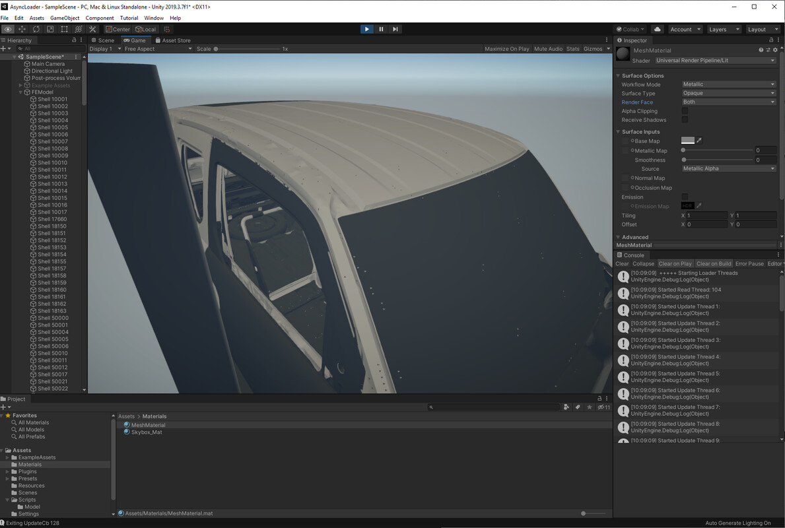The width and height of the screenshot is (785, 528).
Task: Open the Surface Type dropdown showing Opaque
Action: coord(728,93)
